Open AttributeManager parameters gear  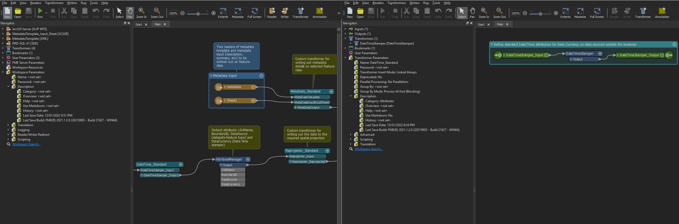[x=248, y=159]
